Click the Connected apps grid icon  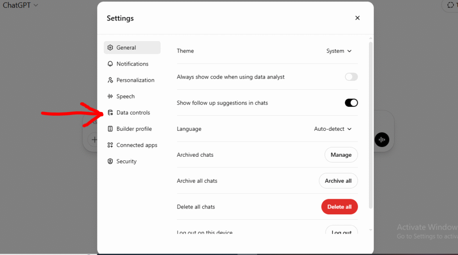coord(110,145)
